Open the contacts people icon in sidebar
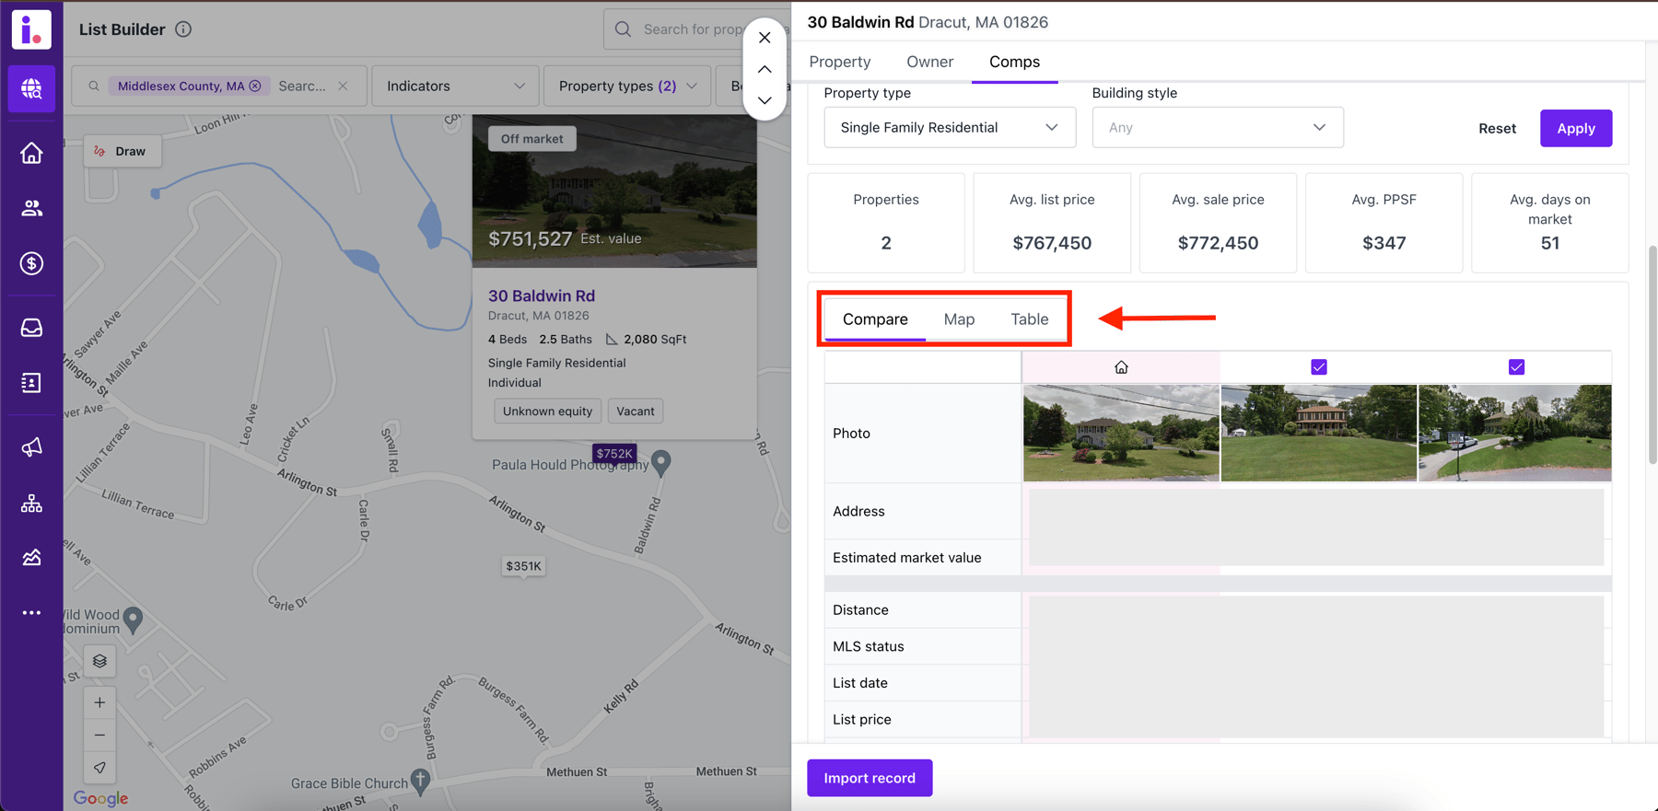 tap(31, 208)
